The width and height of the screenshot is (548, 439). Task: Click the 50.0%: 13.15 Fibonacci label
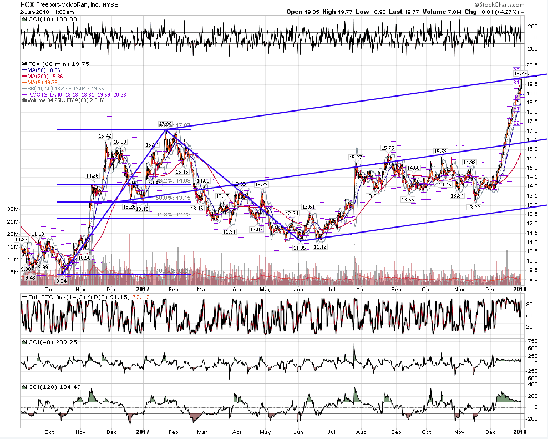pos(173,198)
